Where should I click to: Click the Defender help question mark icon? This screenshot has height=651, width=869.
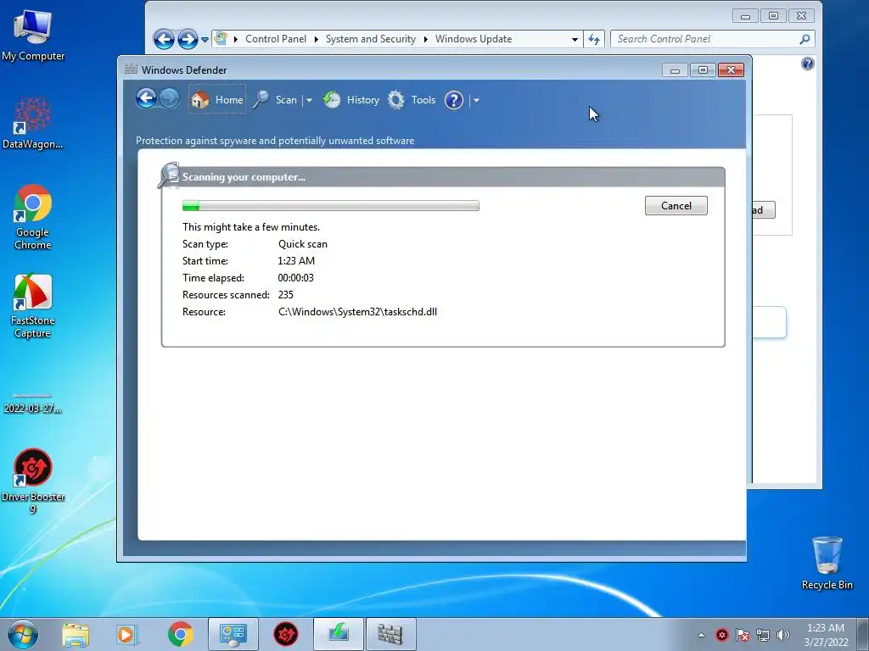tap(454, 100)
